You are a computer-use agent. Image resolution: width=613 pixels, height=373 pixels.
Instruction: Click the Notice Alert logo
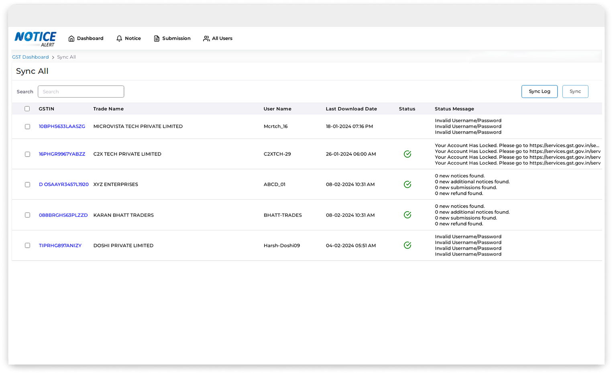coord(35,39)
